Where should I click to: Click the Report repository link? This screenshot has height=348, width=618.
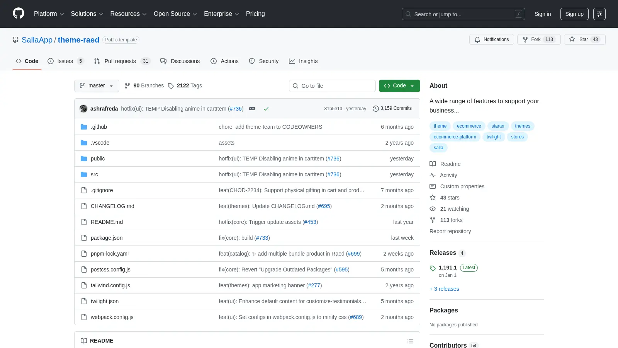[450, 231]
